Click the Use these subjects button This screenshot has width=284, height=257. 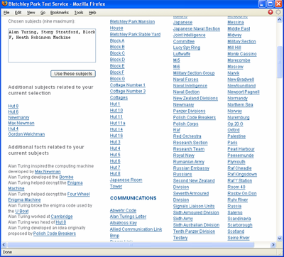(x=73, y=74)
